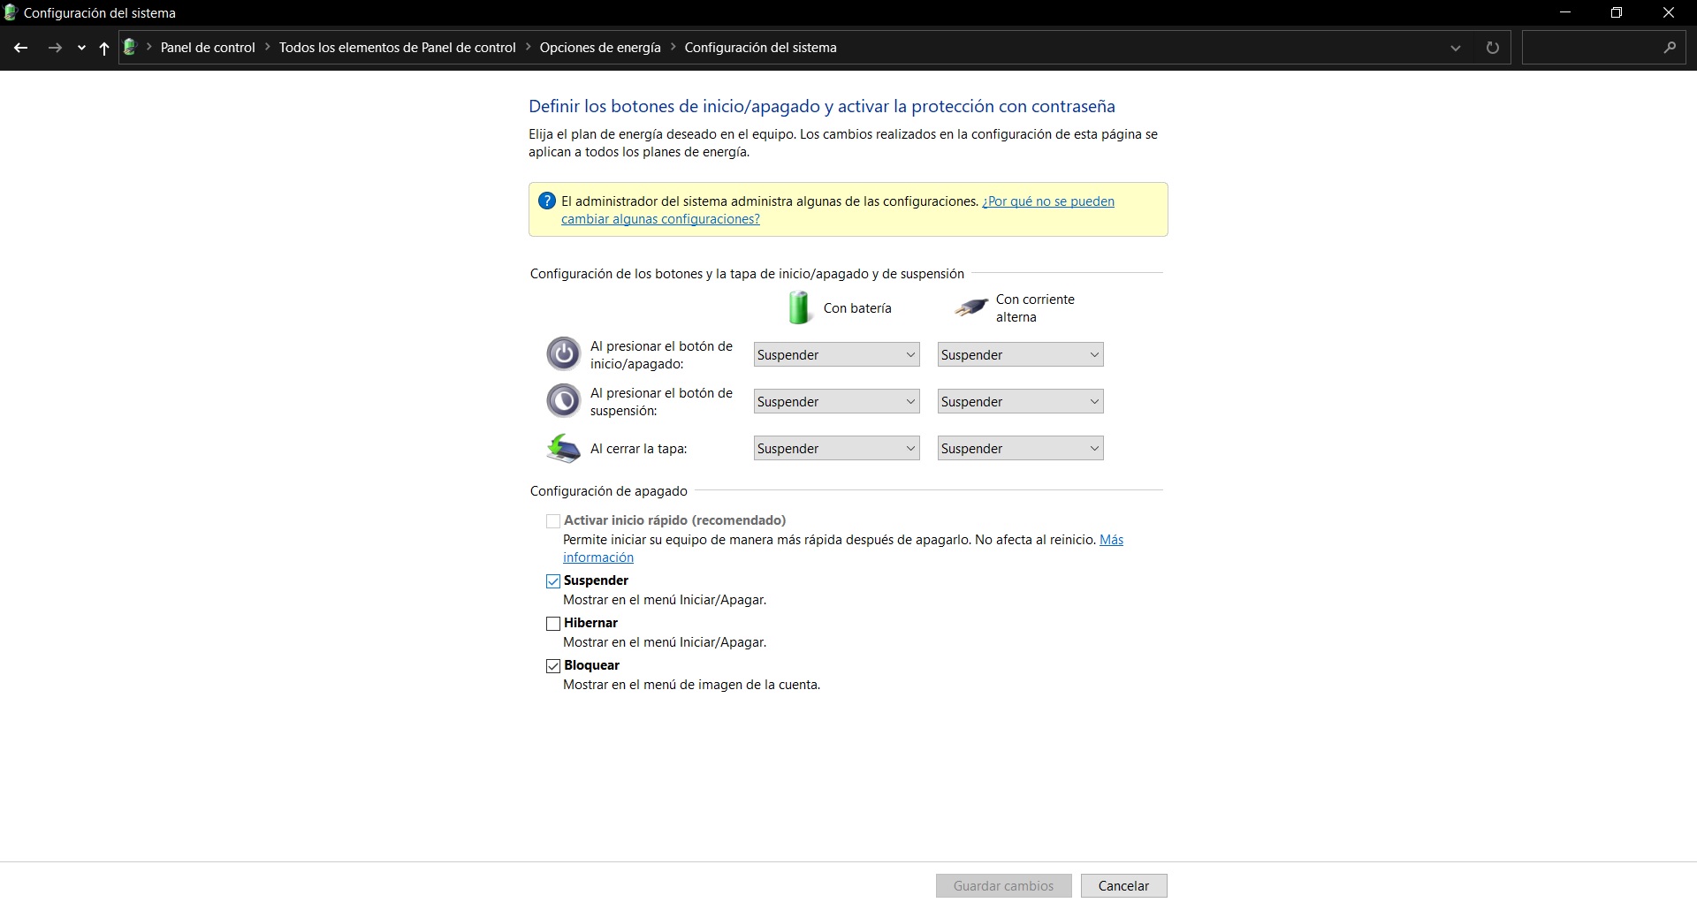Open lid close battery action dropdown

click(836, 449)
